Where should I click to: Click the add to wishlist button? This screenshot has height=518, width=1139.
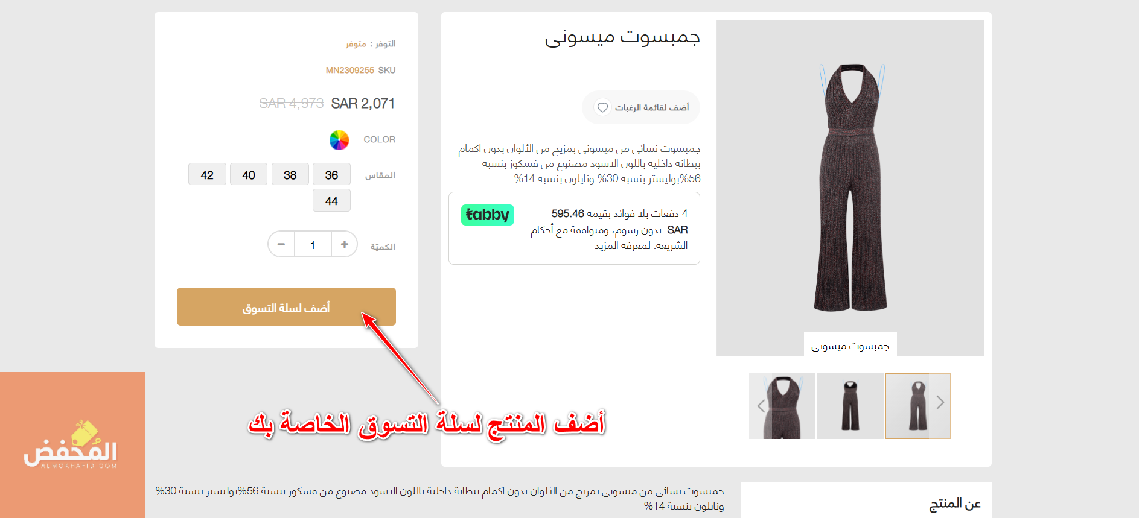tap(641, 107)
